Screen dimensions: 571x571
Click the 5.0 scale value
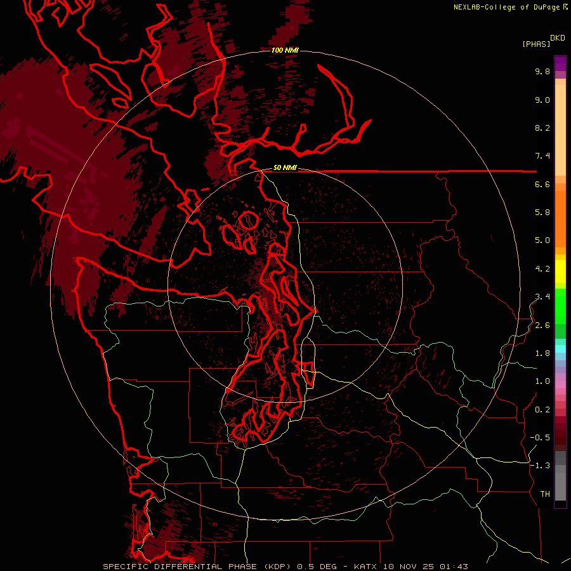[542, 240]
